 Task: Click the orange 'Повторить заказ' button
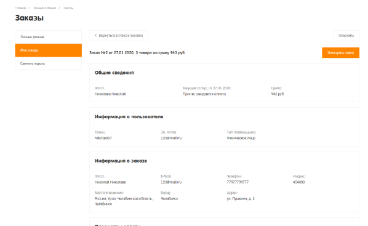340,52
